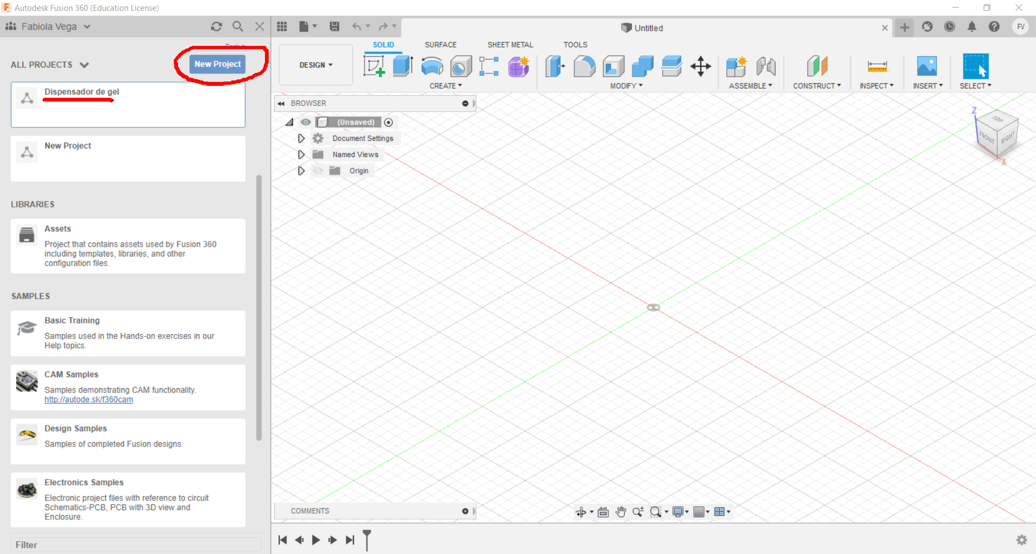Screen dimensions: 1036x554
Task: Activate the Orbit tool
Action: point(582,512)
